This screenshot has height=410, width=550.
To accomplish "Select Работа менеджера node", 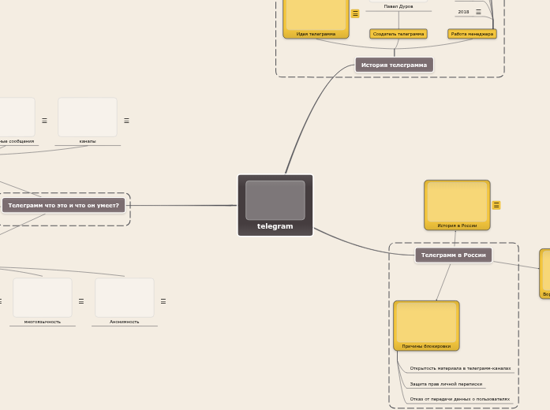I will click(x=472, y=34).
